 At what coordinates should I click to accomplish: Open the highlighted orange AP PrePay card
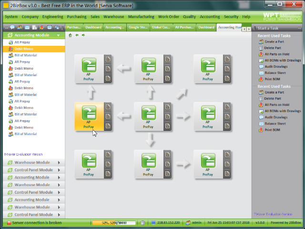coord(89,116)
